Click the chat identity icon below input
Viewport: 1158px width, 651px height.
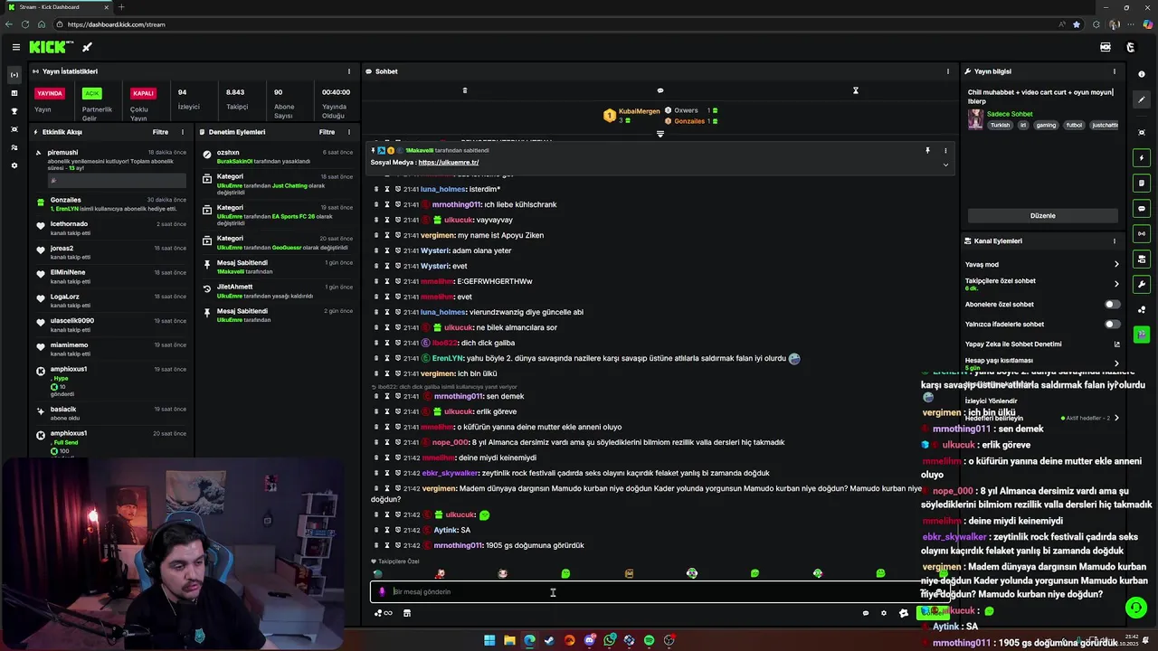click(383, 613)
